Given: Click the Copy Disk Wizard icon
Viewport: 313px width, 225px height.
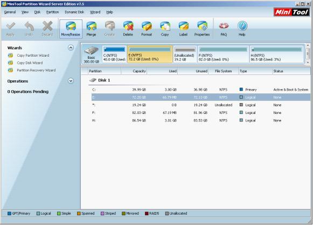Looking at the screenshot, I should [11, 63].
